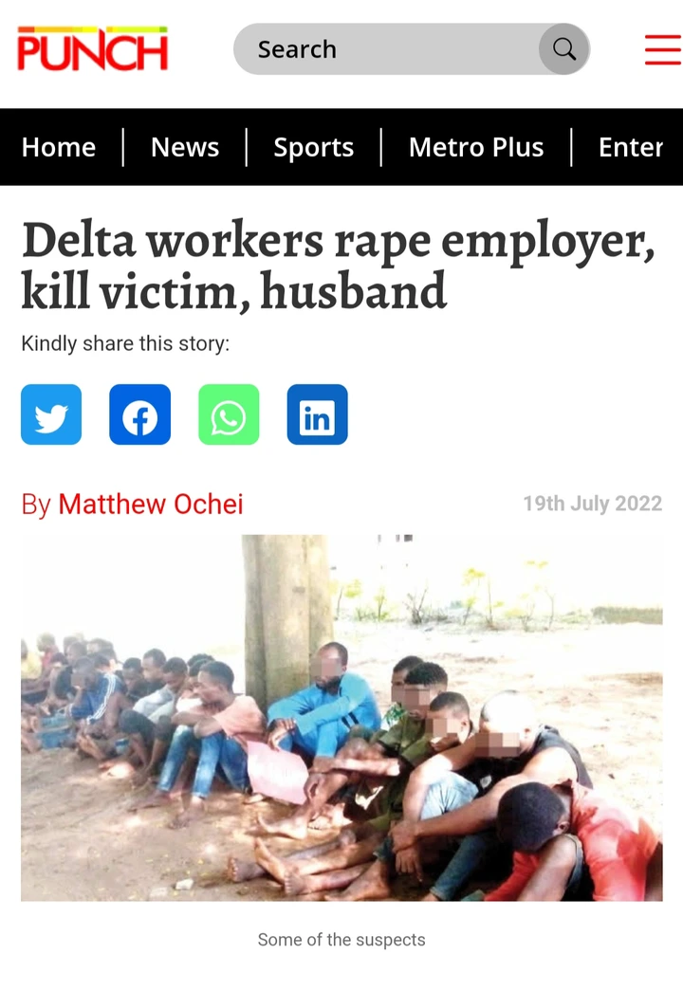Share story via WhatsApp
The image size is (683, 991).
[x=229, y=414]
